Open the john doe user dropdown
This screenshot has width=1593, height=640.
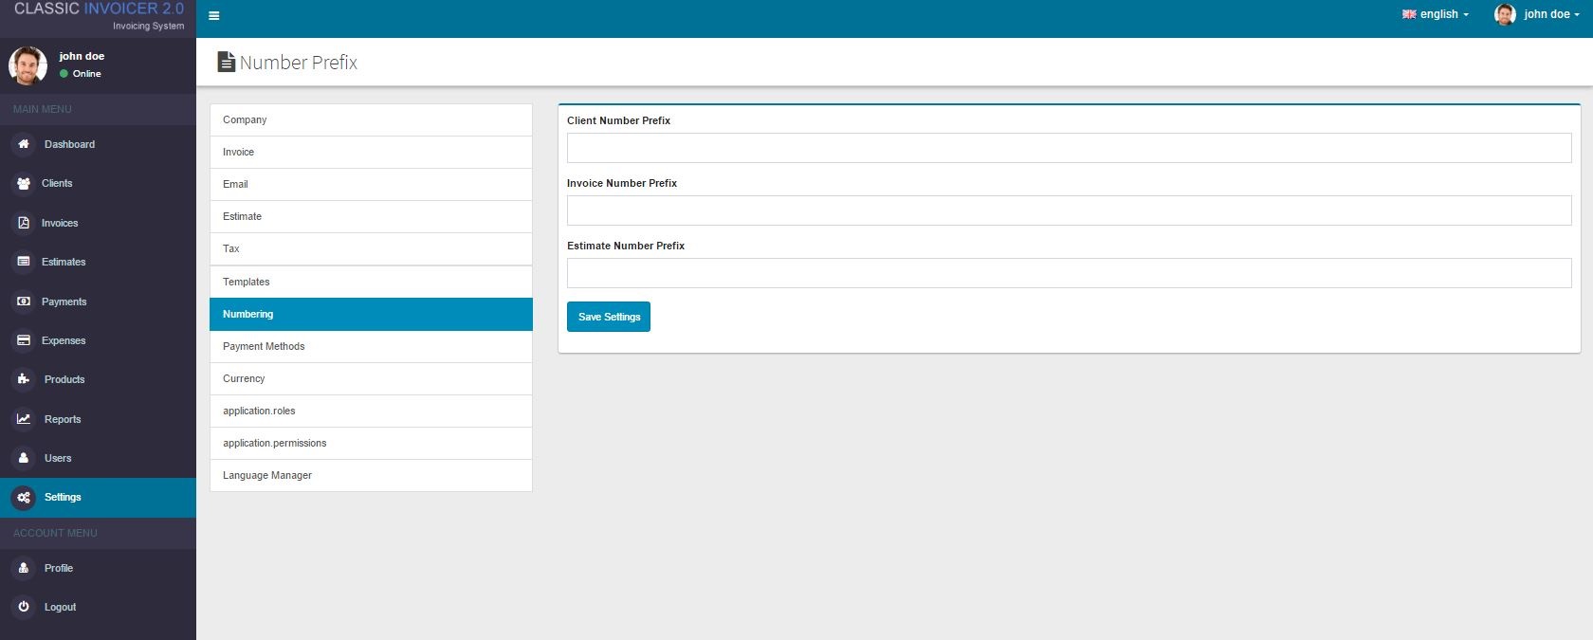(x=1537, y=14)
